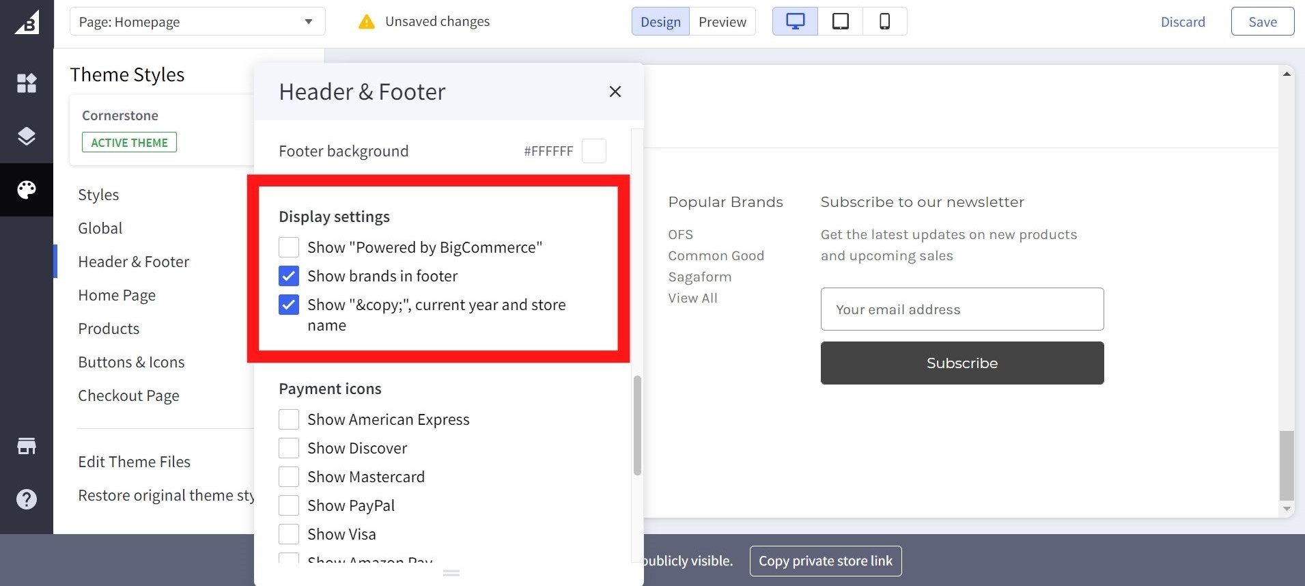Click the Your email address field

pyautogui.click(x=962, y=309)
